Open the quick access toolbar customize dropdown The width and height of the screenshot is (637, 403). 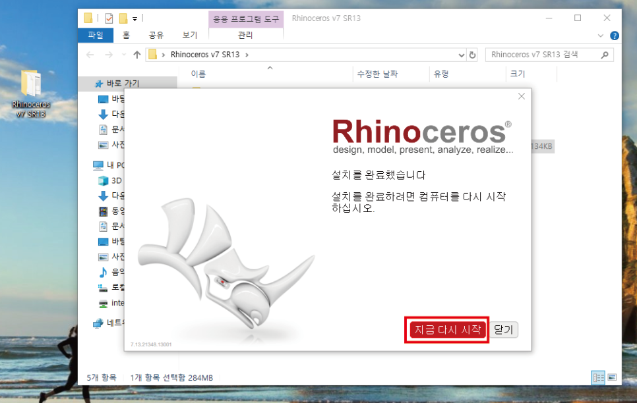click(135, 18)
